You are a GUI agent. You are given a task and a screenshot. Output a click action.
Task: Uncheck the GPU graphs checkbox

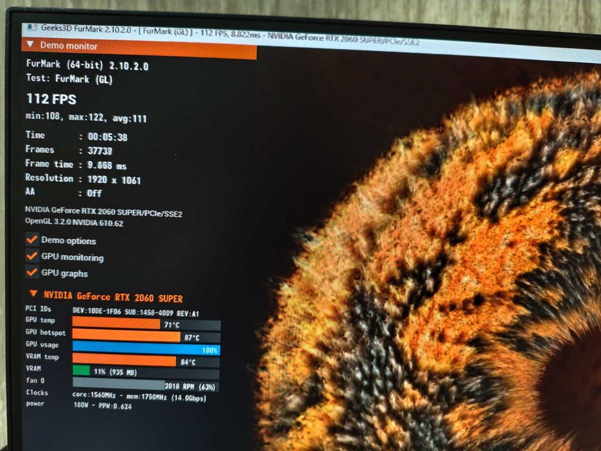coord(32,273)
